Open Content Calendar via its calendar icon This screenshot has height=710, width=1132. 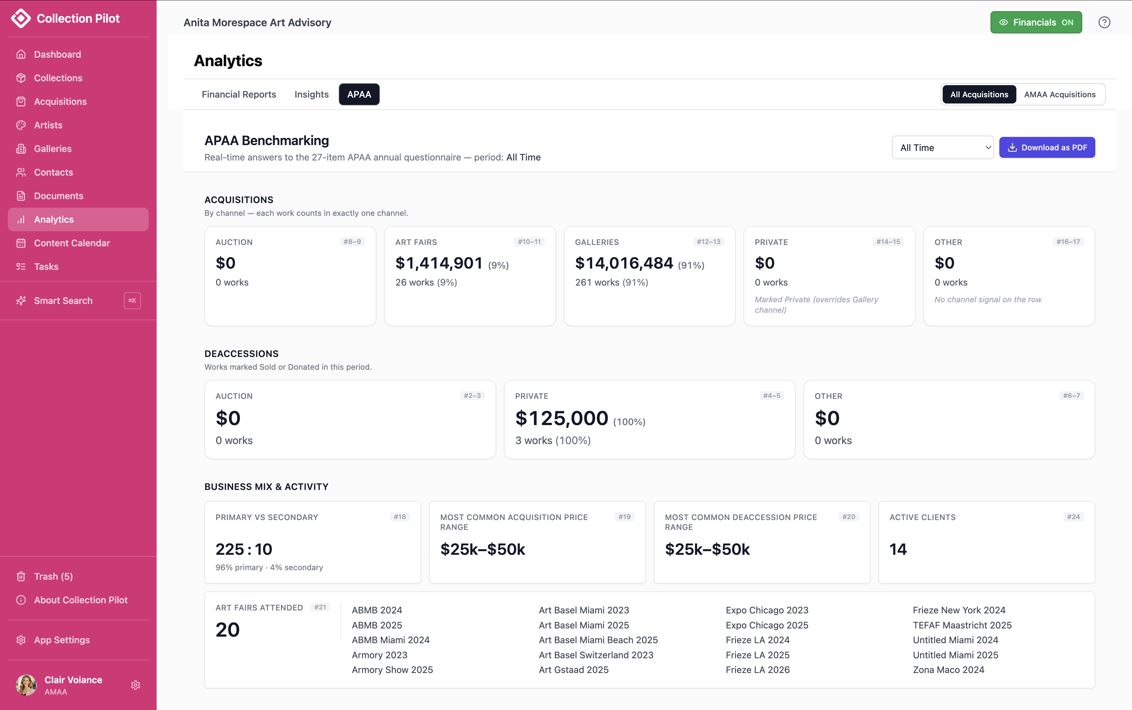click(x=21, y=243)
